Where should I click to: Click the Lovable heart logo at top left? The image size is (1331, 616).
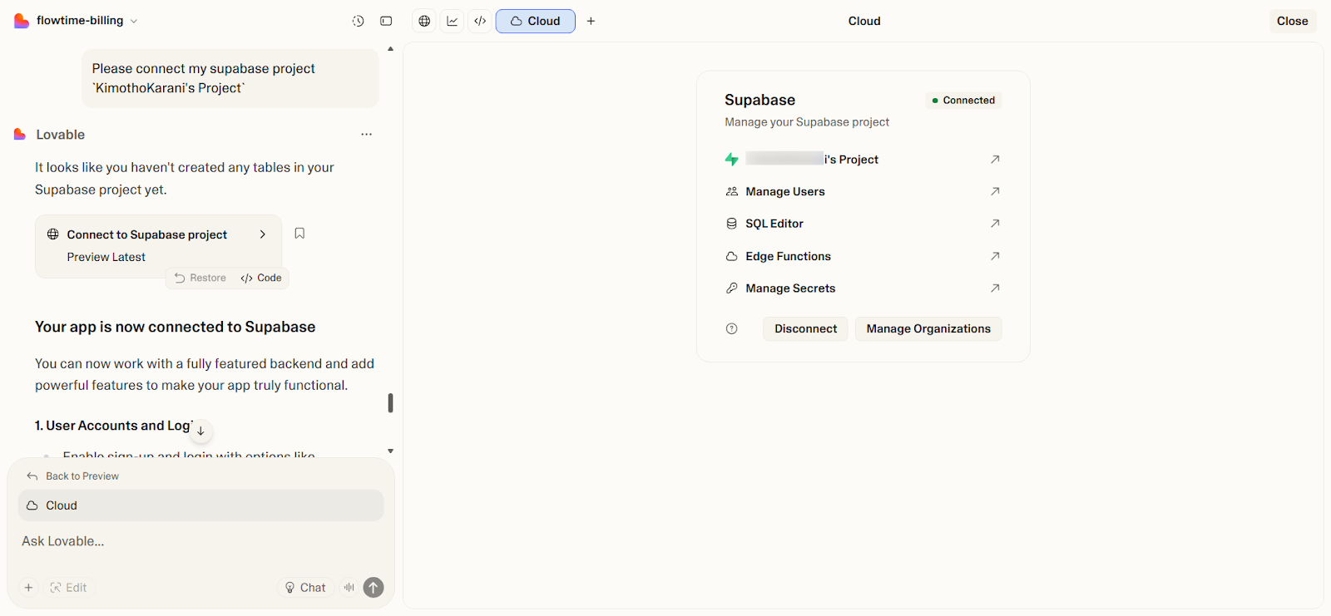tap(21, 21)
